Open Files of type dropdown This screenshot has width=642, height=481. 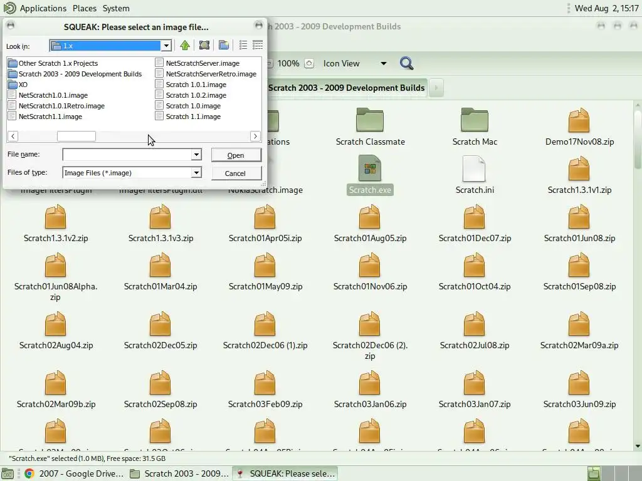(196, 173)
